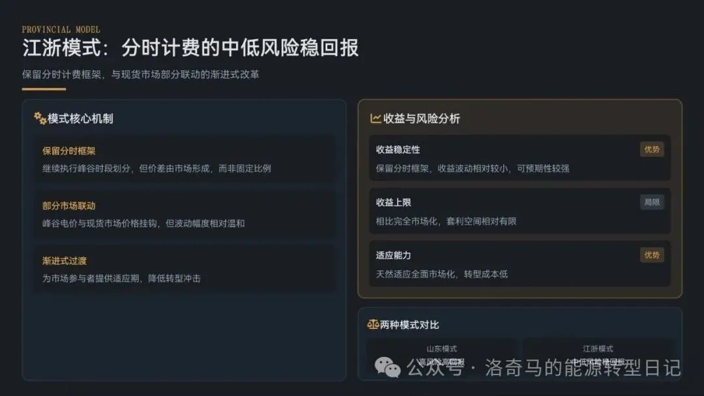
Task: Select the 优势 badge on 收益稳定性
Action: pyautogui.click(x=651, y=149)
